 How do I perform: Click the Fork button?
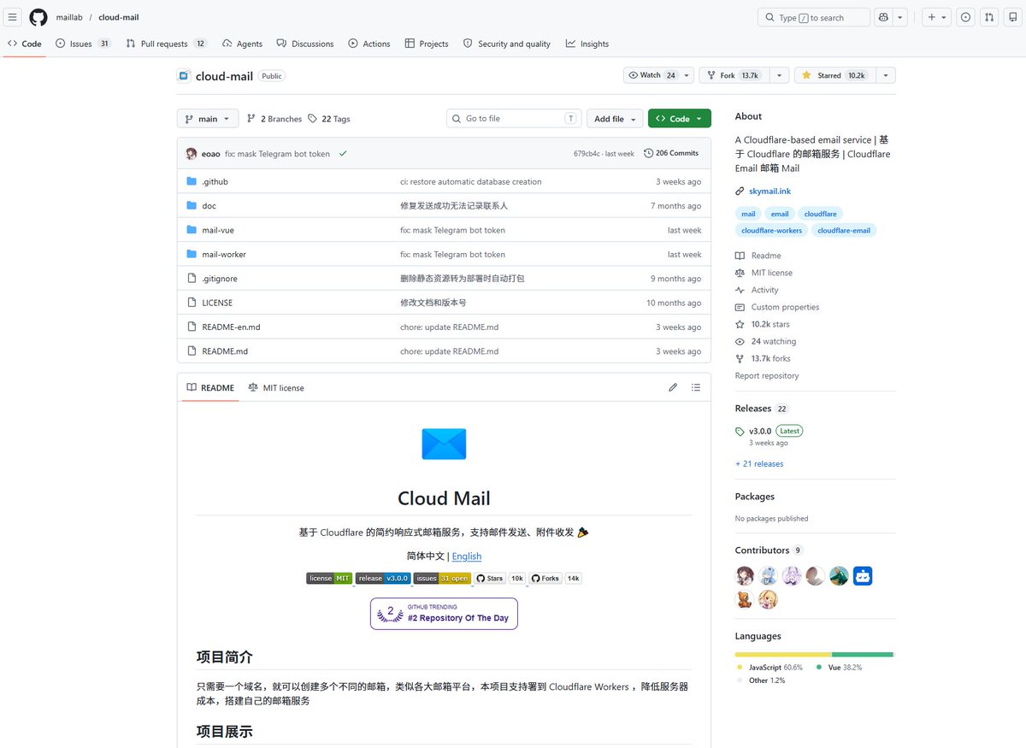click(733, 75)
